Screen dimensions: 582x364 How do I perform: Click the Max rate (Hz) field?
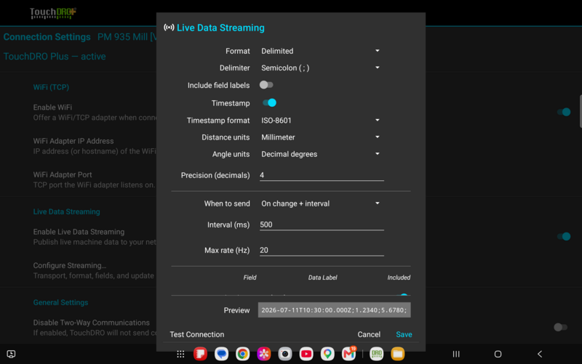click(322, 250)
